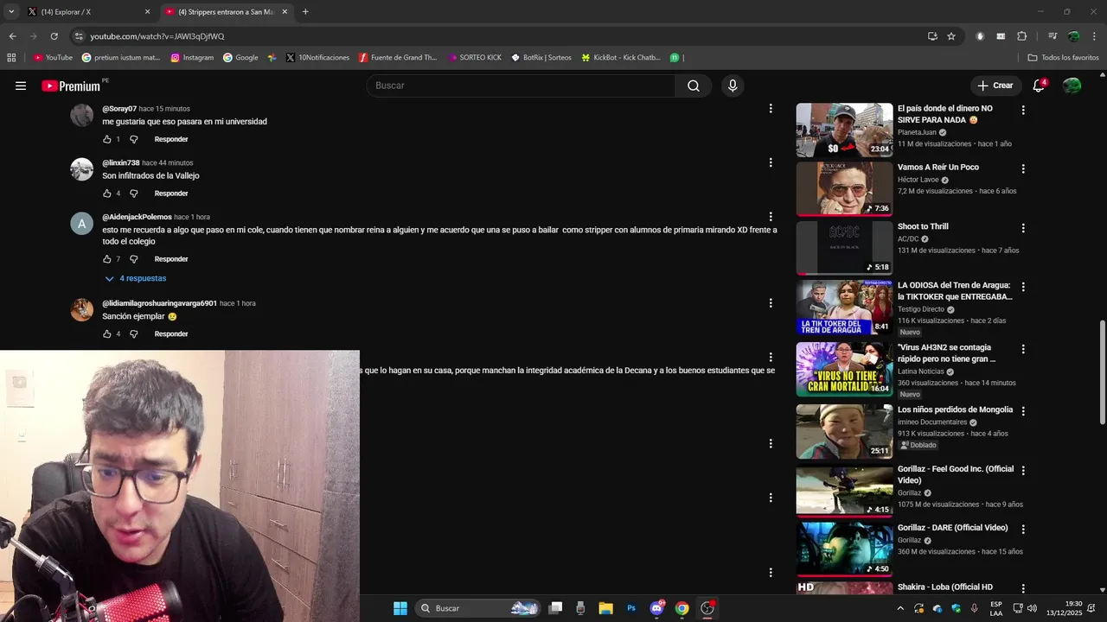Open the BotRix | Sorteos bookmark
Screen dimensions: 1107x622
pyautogui.click(x=541, y=58)
